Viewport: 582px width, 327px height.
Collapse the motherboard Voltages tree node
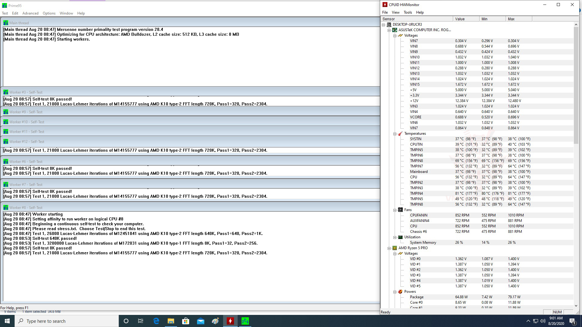coord(395,35)
